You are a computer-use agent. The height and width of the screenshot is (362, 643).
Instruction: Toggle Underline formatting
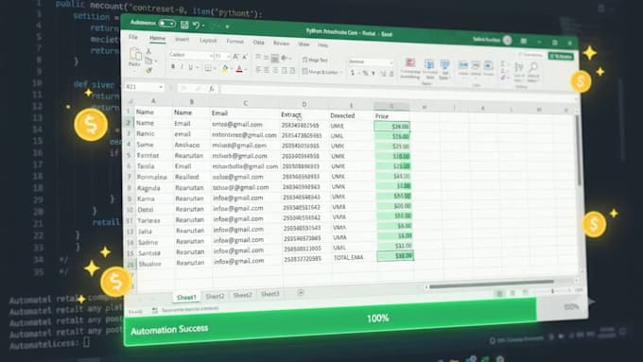190,67
